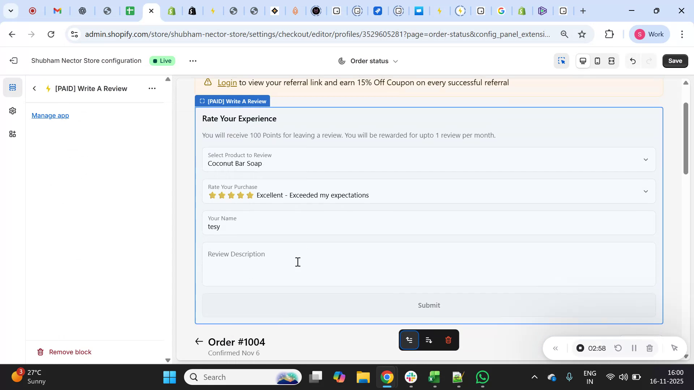The height and width of the screenshot is (390, 694).
Task: Open checkout settings via the gear icon
Action: [13, 111]
